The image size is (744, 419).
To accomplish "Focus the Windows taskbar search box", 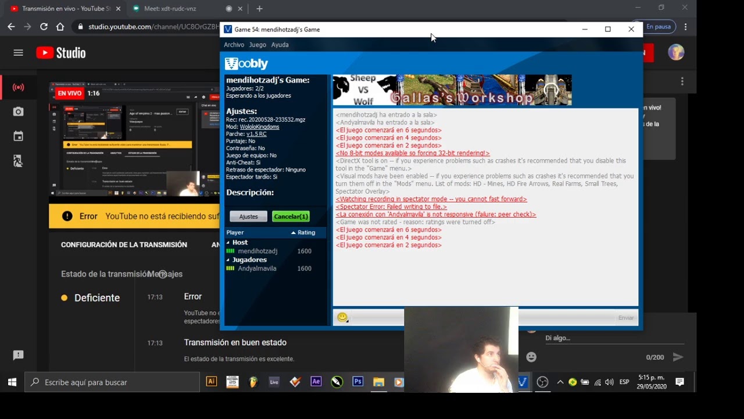I will (x=112, y=382).
